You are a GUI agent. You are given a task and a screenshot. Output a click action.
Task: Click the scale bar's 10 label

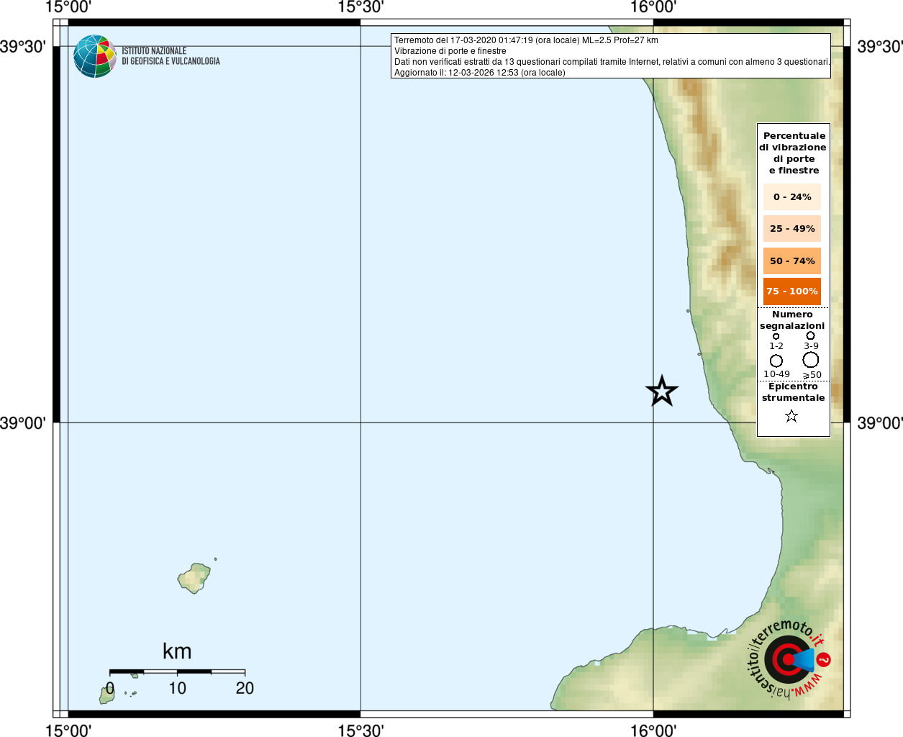click(177, 688)
